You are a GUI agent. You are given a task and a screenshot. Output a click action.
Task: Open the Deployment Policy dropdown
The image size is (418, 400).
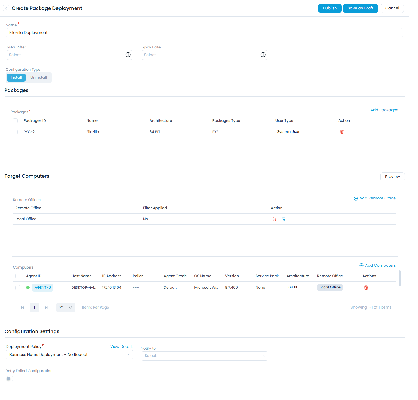[x=69, y=355]
